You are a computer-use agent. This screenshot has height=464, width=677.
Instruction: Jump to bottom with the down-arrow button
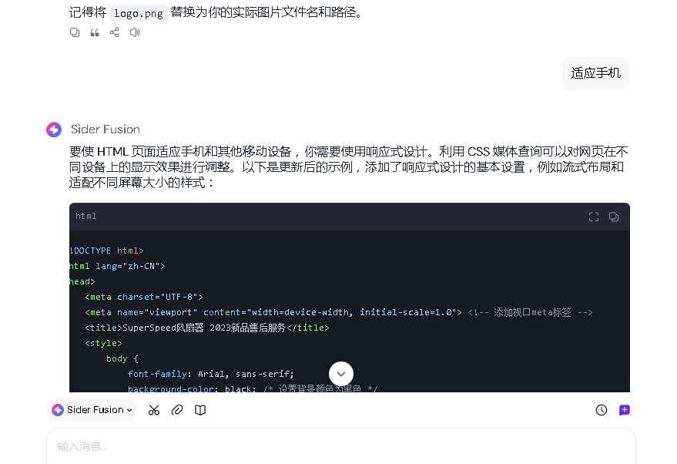pos(341,374)
